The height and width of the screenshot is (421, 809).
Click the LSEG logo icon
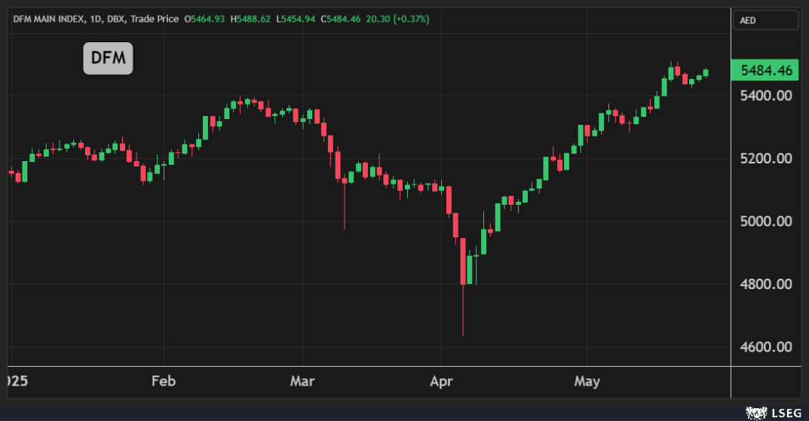click(x=756, y=412)
